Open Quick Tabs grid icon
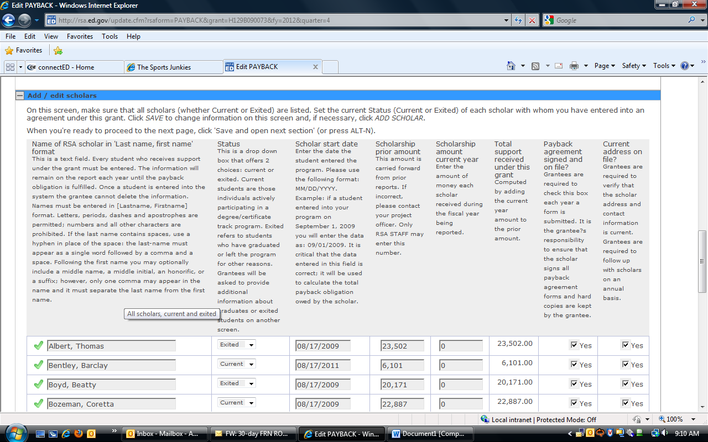The image size is (708, 442). point(9,67)
